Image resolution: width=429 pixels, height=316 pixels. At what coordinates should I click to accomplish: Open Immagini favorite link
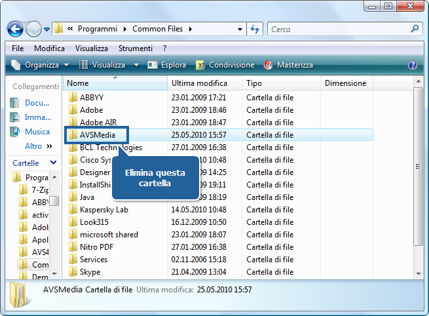click(30, 117)
